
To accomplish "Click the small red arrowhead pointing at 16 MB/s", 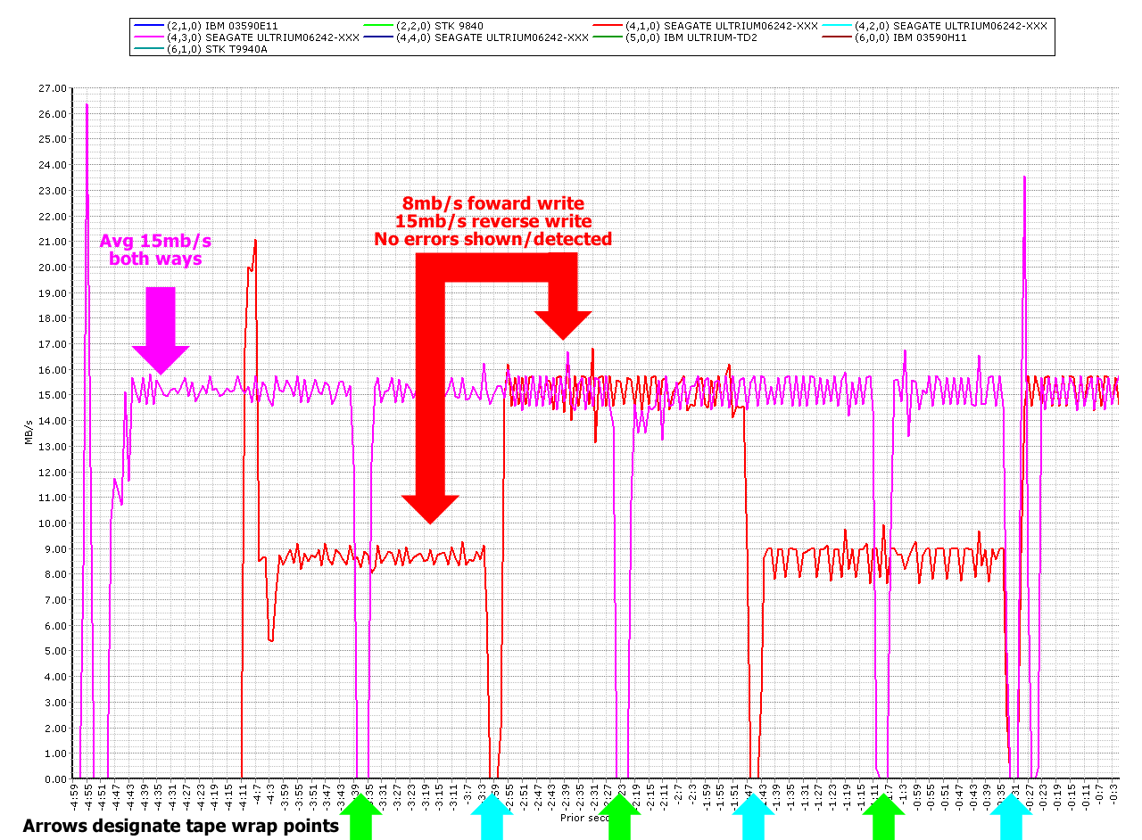I will (563, 323).
